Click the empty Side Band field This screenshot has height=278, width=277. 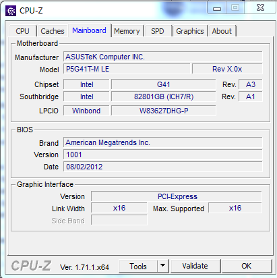point(119,220)
